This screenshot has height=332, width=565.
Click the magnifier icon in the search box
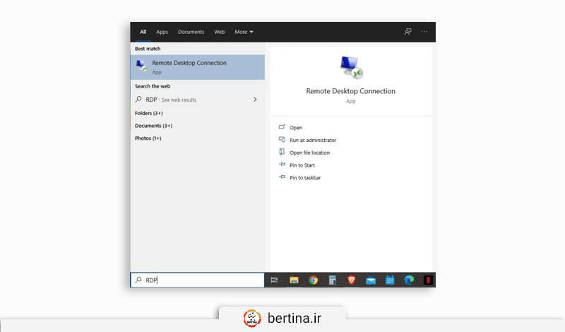tap(138, 280)
